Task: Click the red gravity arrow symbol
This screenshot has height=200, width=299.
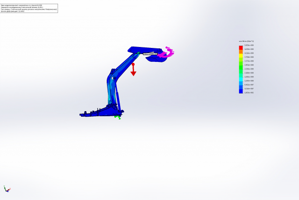Action: 133,69
